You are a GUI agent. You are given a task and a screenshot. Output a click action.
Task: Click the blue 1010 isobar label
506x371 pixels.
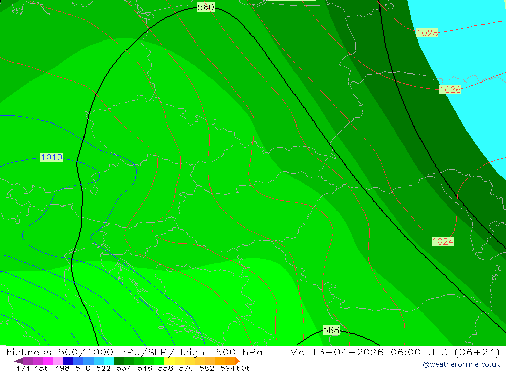tap(51, 157)
